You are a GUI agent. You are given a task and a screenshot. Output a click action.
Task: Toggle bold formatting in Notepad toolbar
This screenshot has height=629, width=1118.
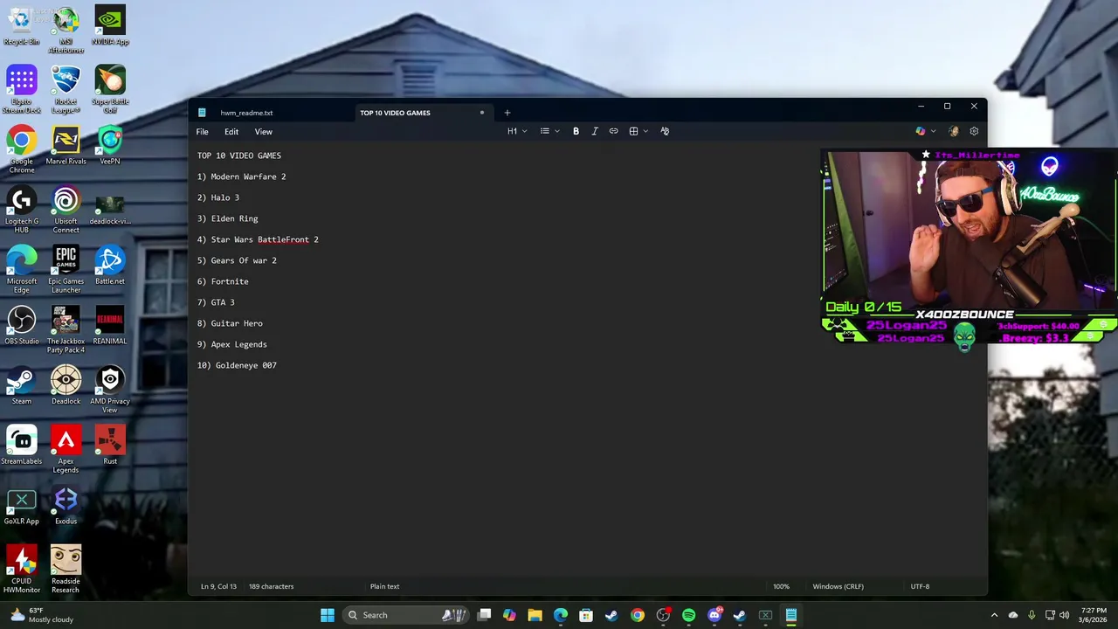pyautogui.click(x=576, y=131)
